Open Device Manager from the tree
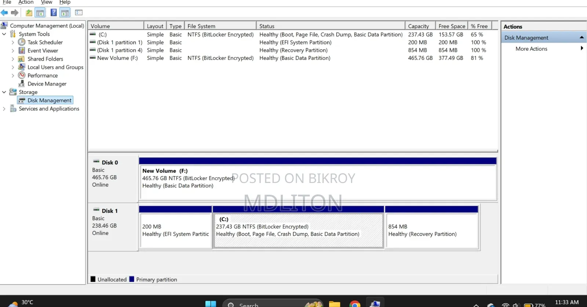This screenshot has width=587, height=307. pos(47,84)
